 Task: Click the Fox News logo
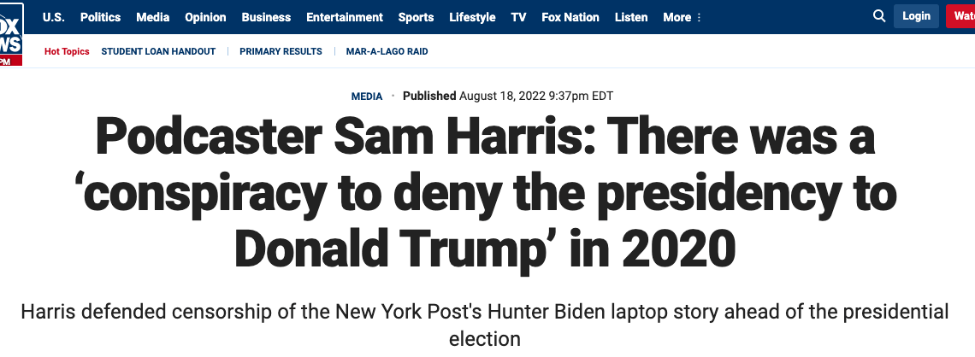pos(11,35)
